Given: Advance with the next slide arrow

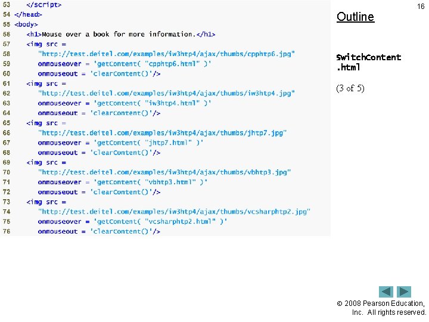Looking at the screenshot, I should point(404,292).
